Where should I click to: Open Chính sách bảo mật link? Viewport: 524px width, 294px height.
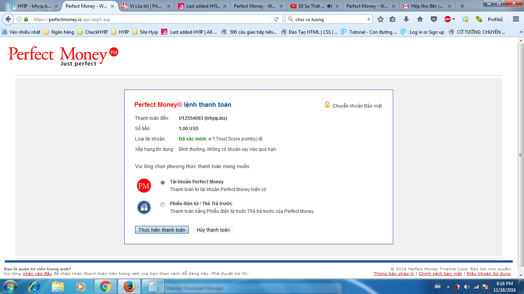[x=440, y=273]
